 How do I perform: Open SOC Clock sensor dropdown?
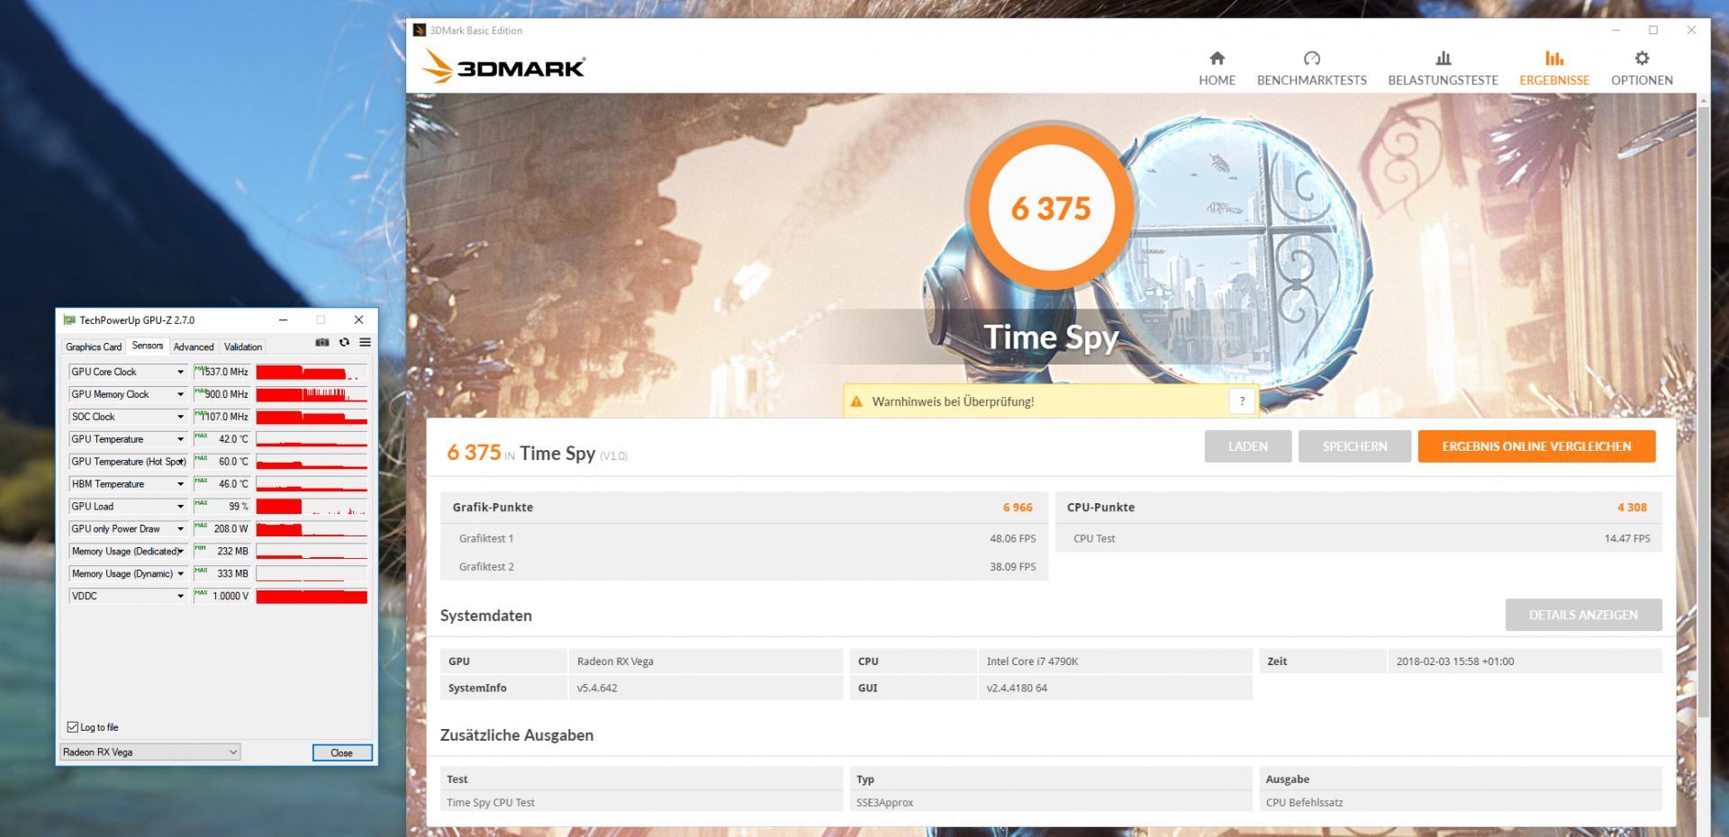(x=180, y=417)
